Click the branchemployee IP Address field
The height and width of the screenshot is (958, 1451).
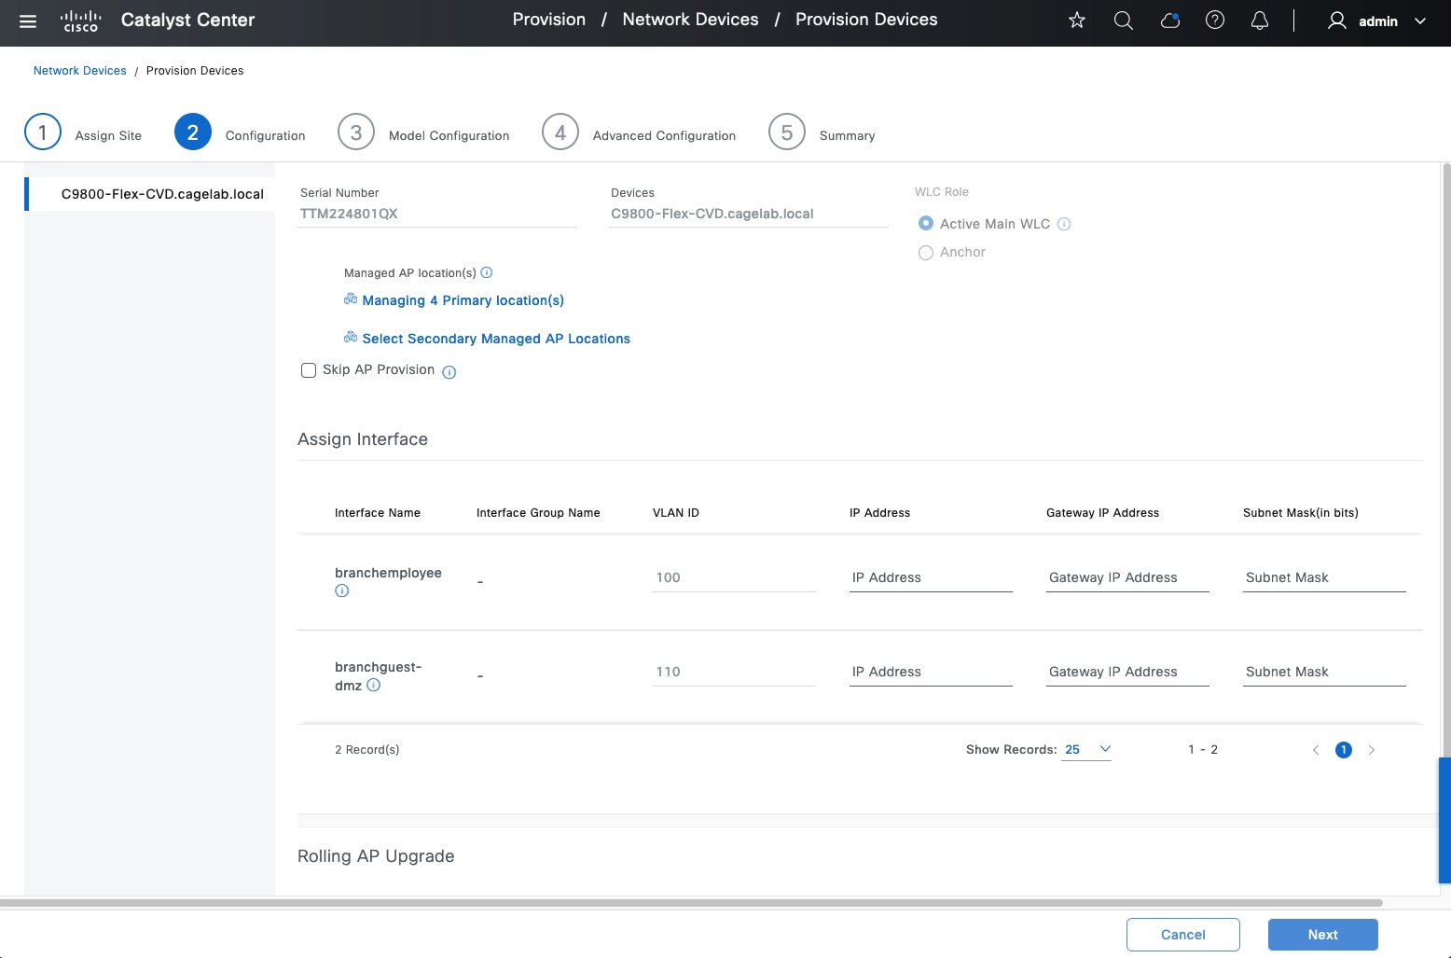[x=930, y=578]
